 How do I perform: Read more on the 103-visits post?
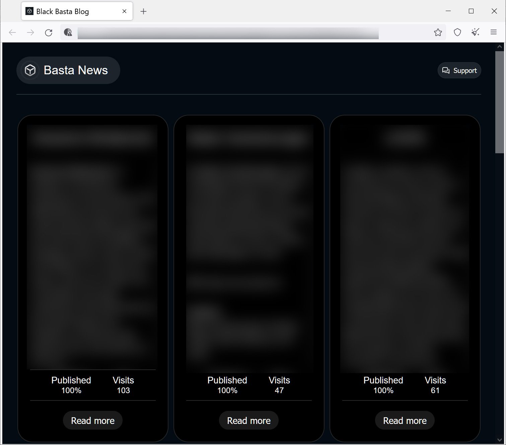click(x=93, y=421)
